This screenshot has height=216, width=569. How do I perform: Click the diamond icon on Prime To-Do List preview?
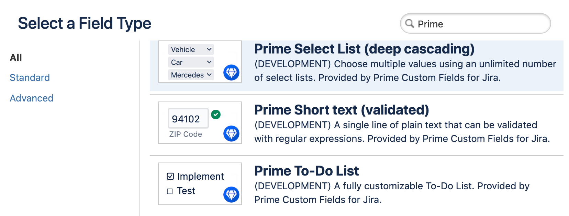pos(231,194)
